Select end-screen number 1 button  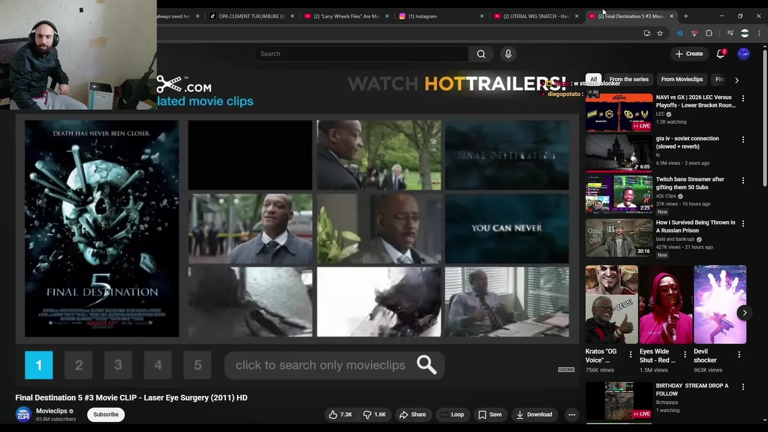coord(39,365)
